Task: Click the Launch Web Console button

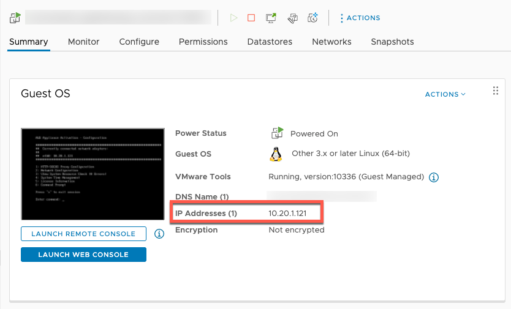Action: (83, 255)
